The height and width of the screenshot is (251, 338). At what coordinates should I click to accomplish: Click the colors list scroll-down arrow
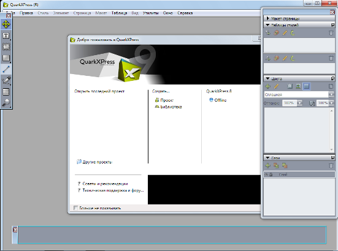coord(331,150)
